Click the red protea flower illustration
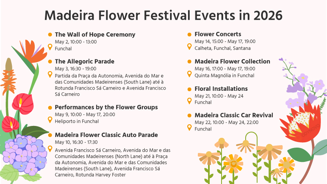The width and height of the screenshot is (327, 184). pos(300,122)
